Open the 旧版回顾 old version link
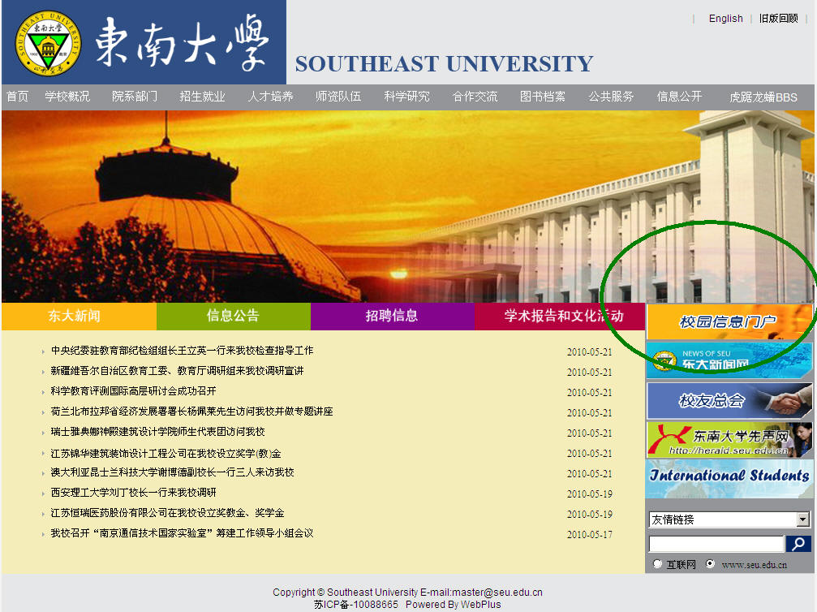The height and width of the screenshot is (612, 817). tap(778, 18)
